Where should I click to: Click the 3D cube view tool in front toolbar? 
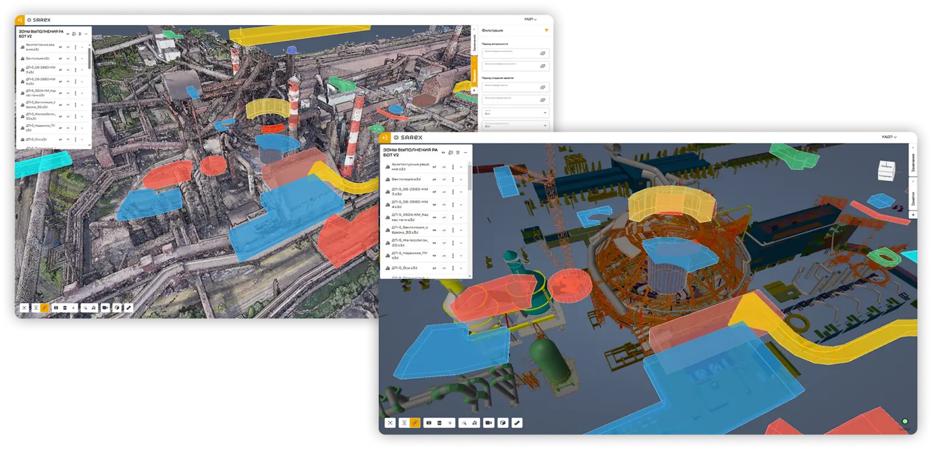point(503,423)
